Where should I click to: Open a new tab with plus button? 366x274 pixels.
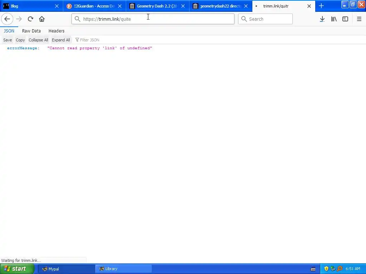[x=321, y=6]
